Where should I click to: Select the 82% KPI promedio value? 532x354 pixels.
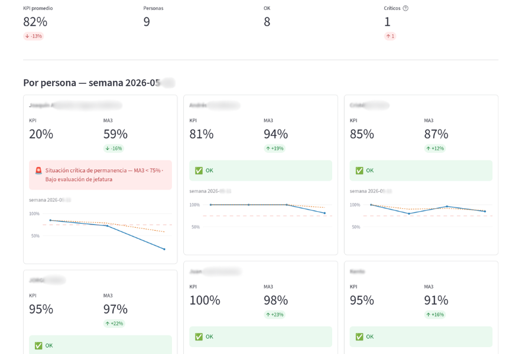[35, 22]
